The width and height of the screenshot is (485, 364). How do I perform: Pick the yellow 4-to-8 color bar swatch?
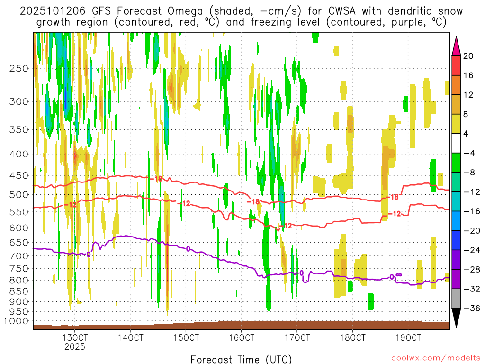coord(456,124)
